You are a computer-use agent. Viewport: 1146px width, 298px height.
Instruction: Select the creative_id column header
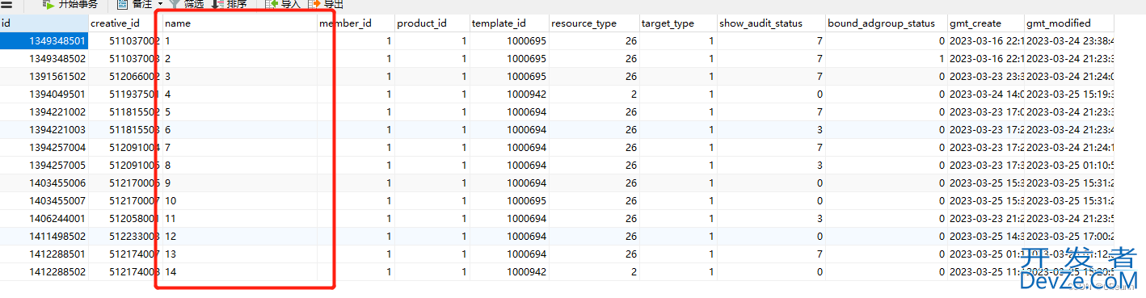tap(124, 23)
